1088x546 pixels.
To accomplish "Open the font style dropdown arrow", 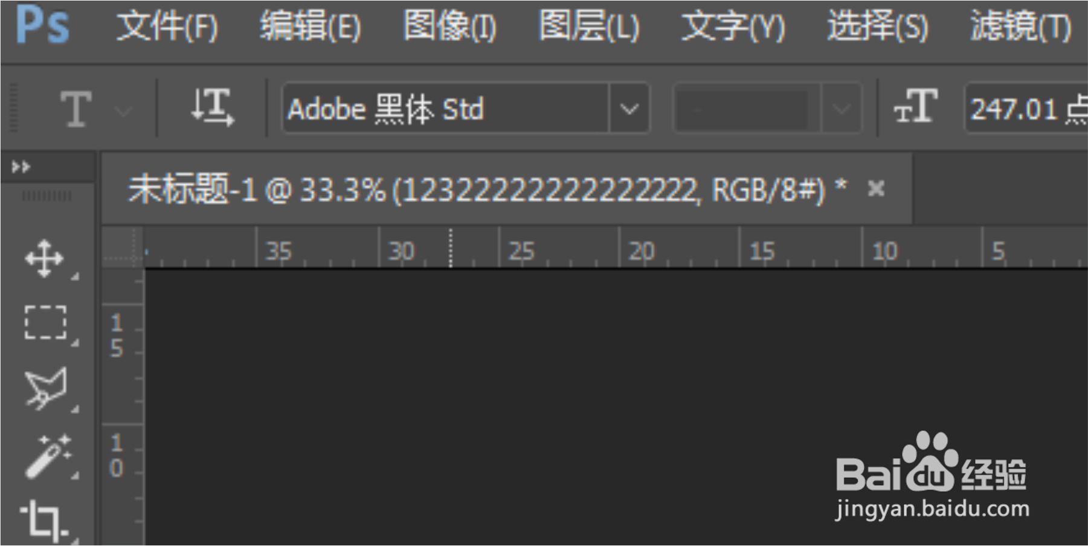I will coord(841,109).
